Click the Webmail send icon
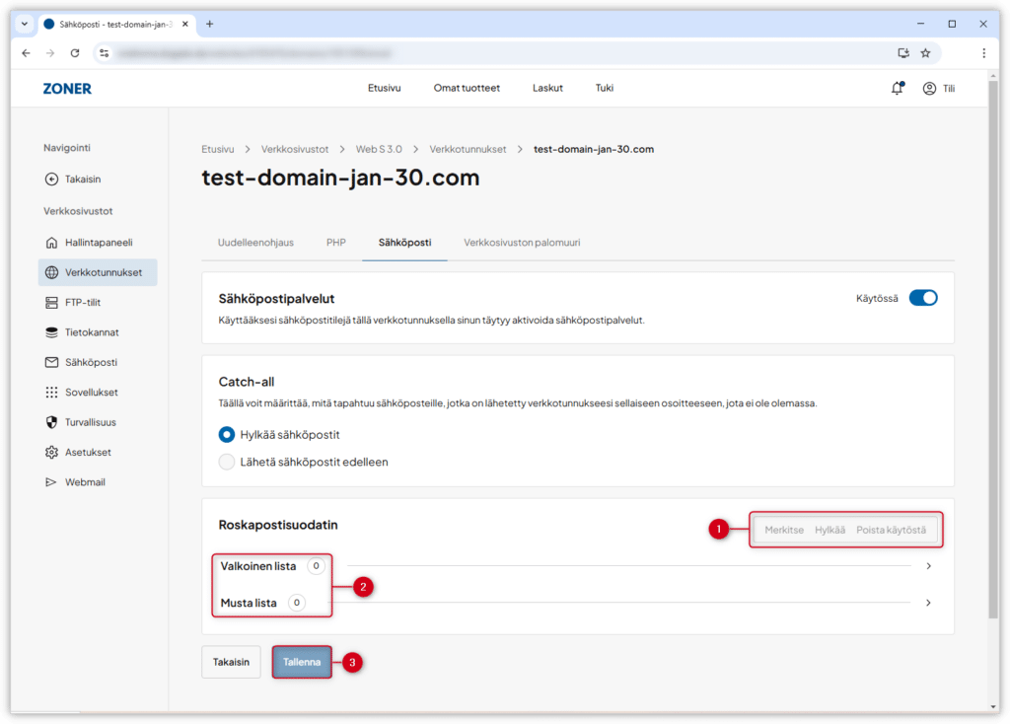 pyautogui.click(x=52, y=482)
